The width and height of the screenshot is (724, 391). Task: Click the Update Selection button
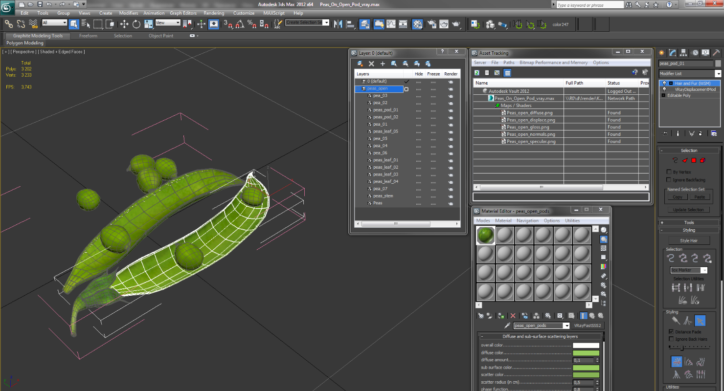[x=688, y=210]
